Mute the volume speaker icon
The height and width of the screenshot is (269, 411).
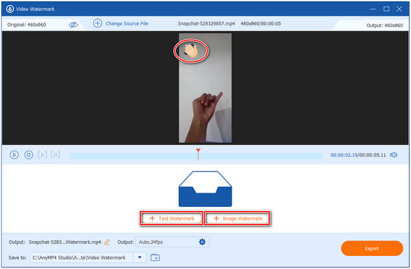[x=393, y=155]
